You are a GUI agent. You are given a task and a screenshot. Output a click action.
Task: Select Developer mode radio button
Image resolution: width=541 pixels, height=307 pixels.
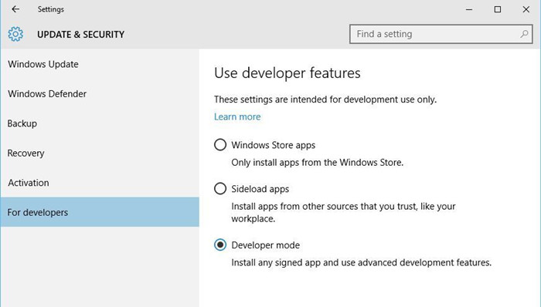220,245
